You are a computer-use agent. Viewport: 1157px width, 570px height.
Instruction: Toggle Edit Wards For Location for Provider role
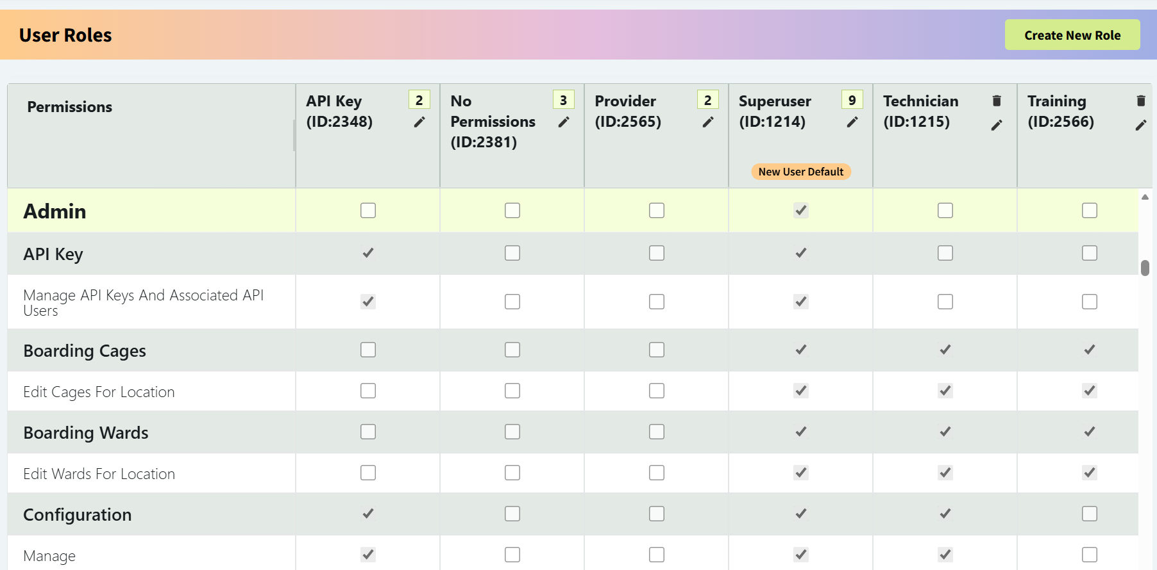coord(656,473)
